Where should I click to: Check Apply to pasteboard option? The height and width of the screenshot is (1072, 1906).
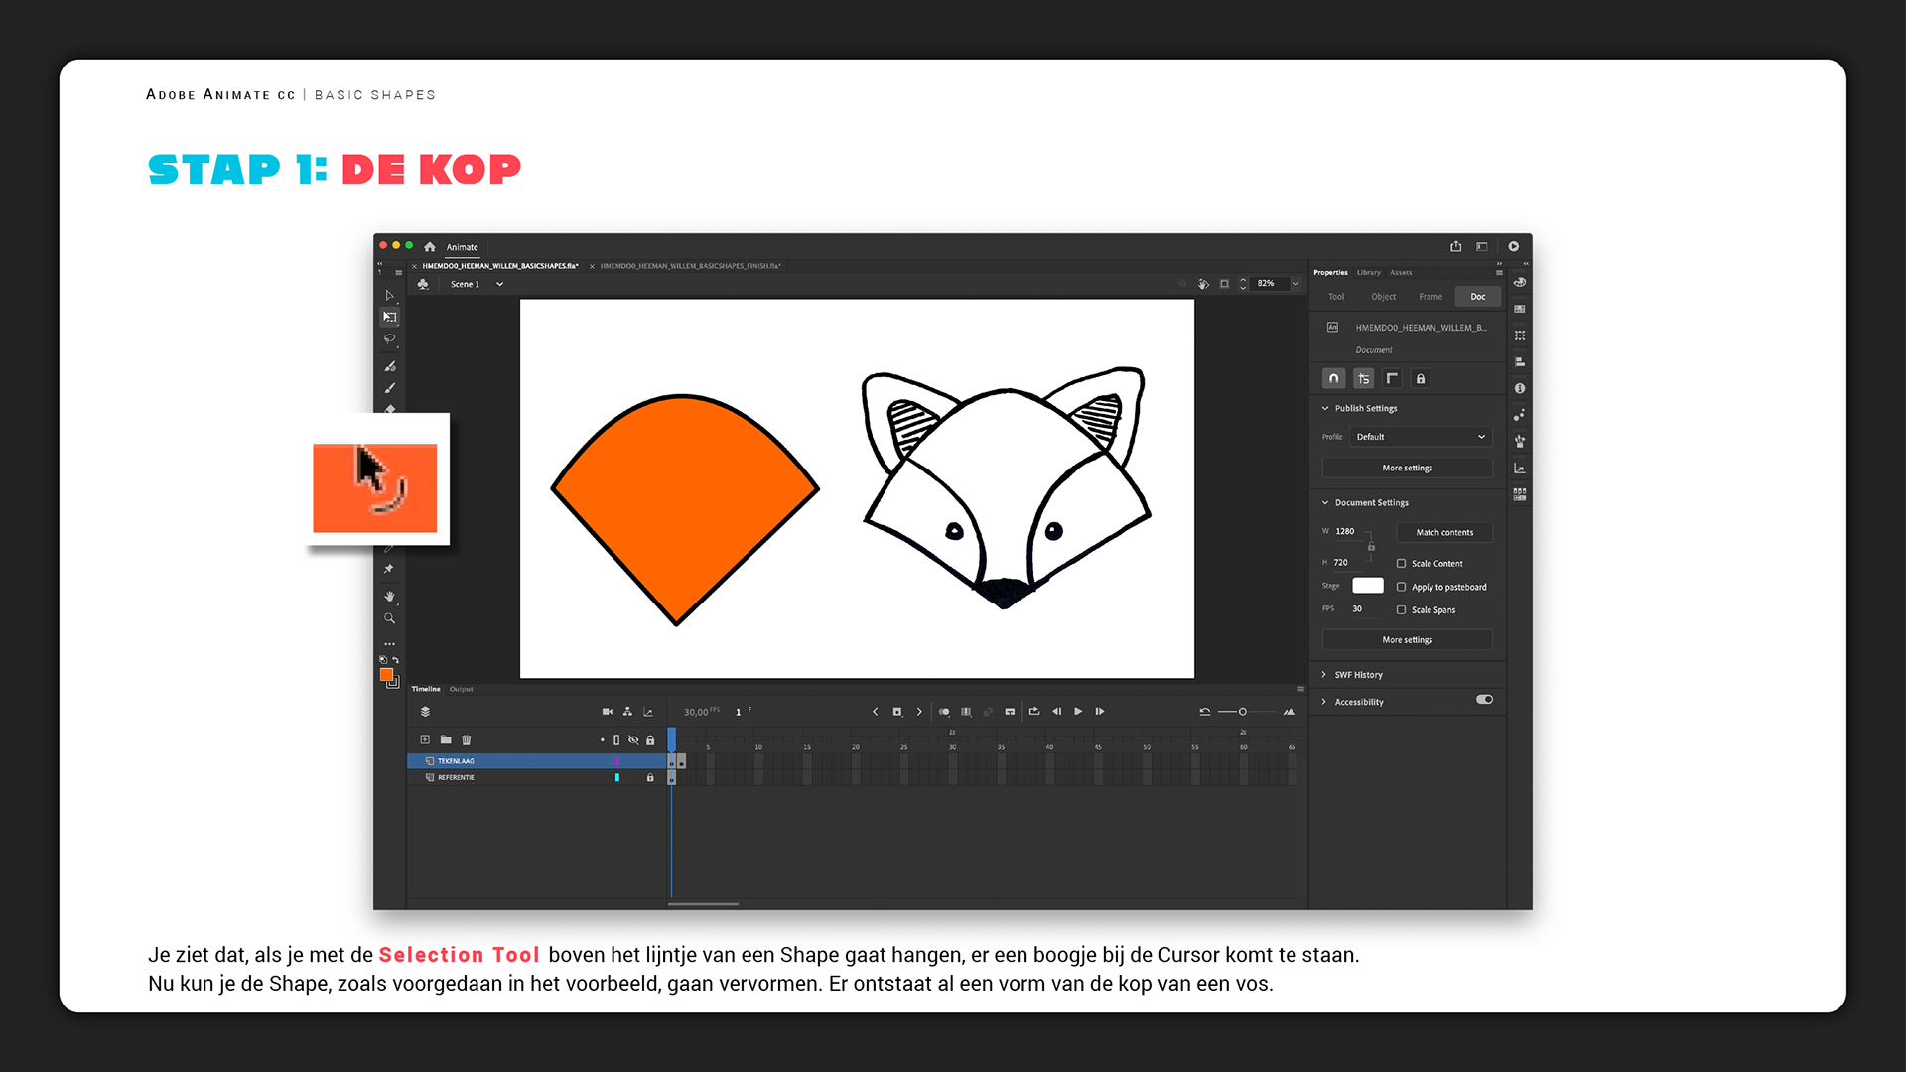(x=1401, y=588)
